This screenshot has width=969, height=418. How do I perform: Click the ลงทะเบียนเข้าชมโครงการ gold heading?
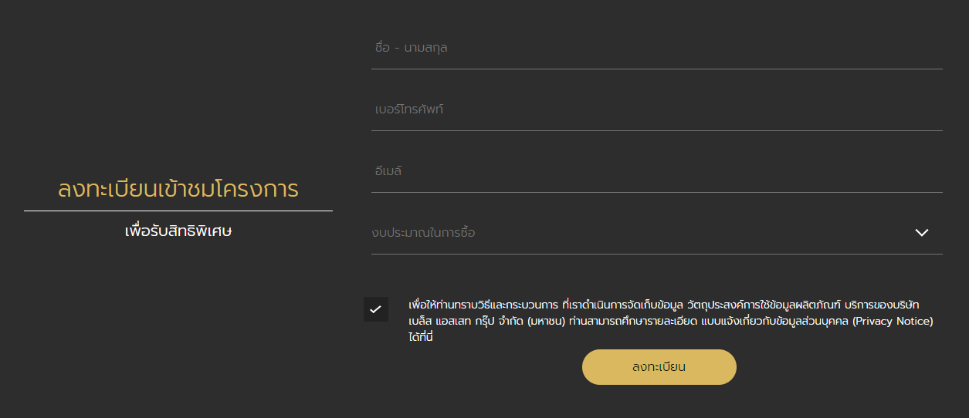tap(178, 189)
